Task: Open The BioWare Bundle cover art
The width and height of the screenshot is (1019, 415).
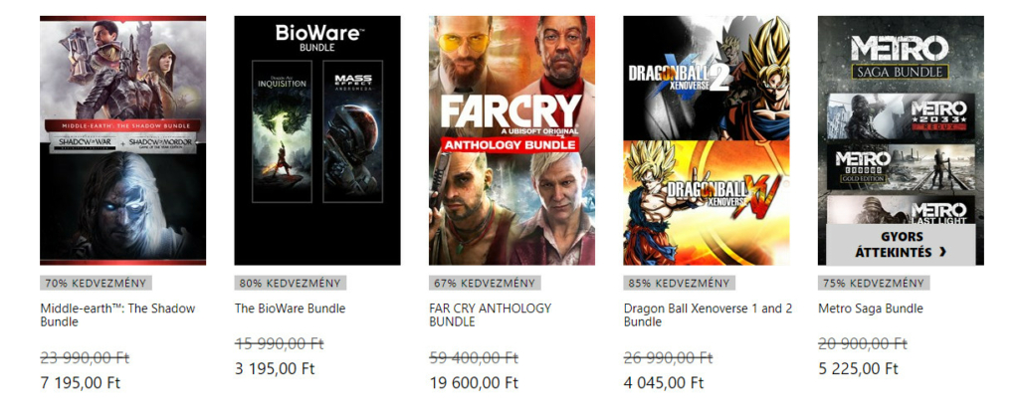Action: (x=317, y=140)
